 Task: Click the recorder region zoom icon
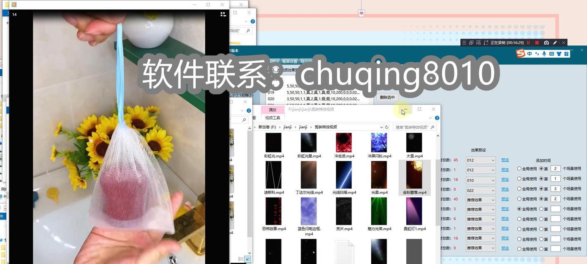coord(478,42)
